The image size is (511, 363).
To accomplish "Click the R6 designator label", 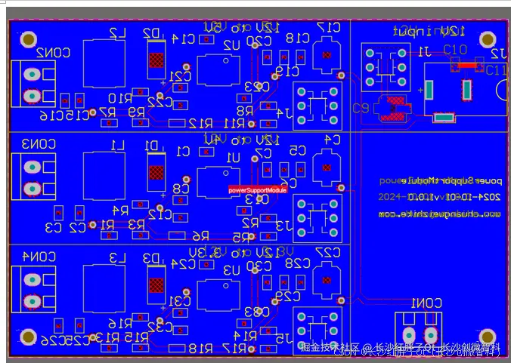I will [200, 236].
